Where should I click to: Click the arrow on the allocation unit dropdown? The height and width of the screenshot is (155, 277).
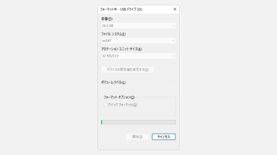pos(173,56)
